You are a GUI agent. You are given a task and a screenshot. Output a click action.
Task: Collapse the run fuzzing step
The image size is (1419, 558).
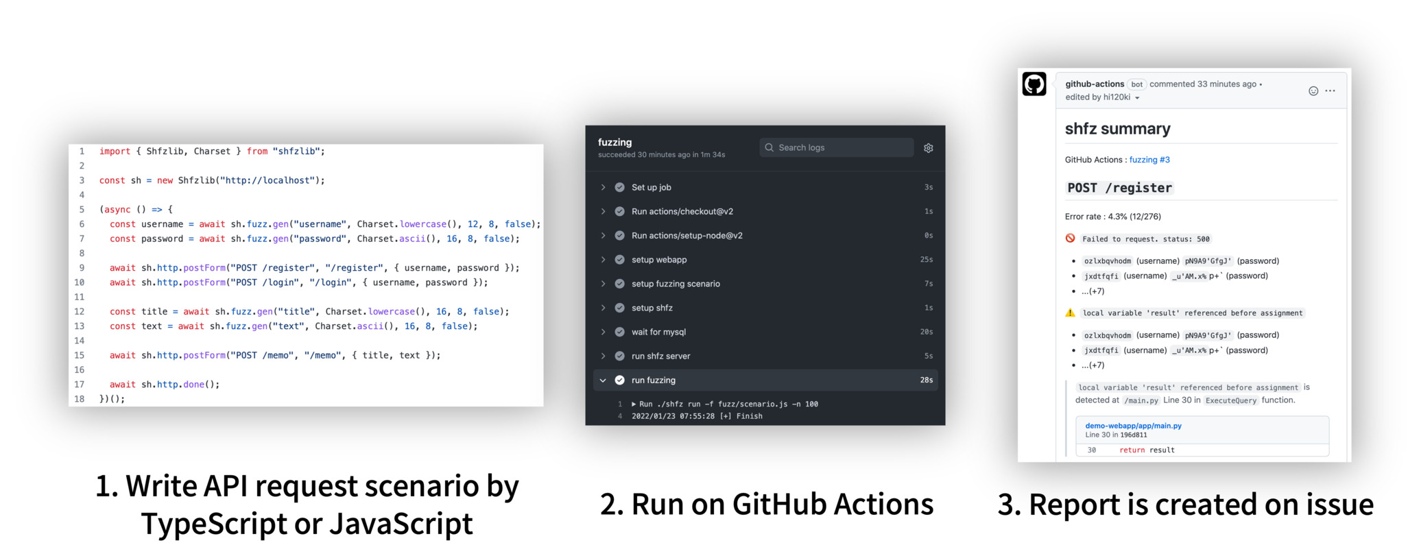[x=603, y=380]
